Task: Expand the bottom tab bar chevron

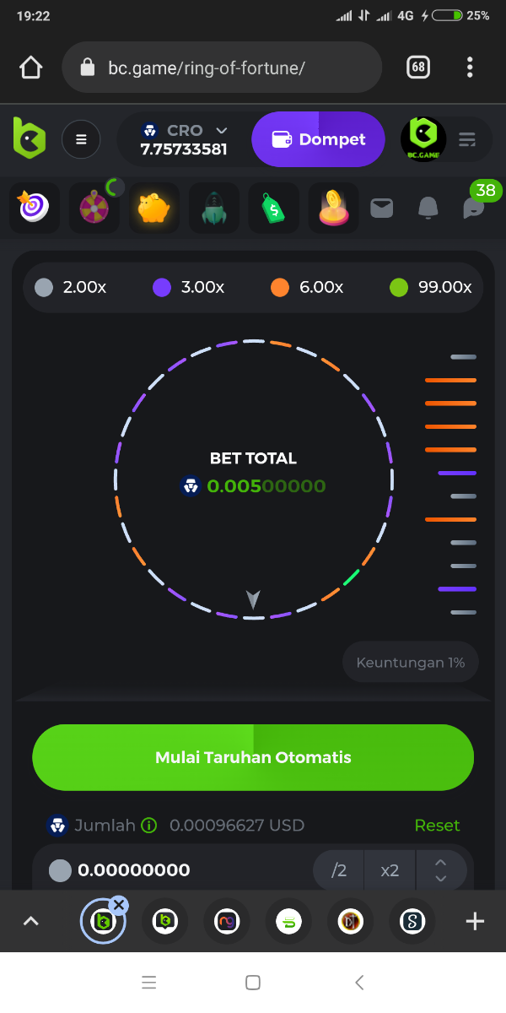Action: tap(30, 921)
